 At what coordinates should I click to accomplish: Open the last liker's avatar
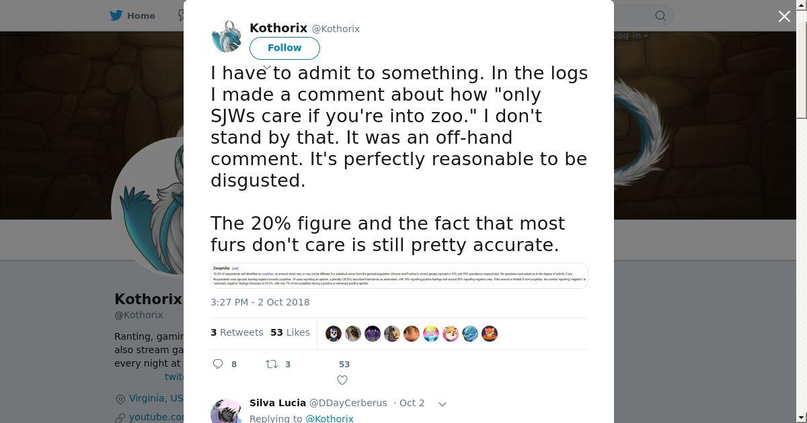tap(490, 334)
